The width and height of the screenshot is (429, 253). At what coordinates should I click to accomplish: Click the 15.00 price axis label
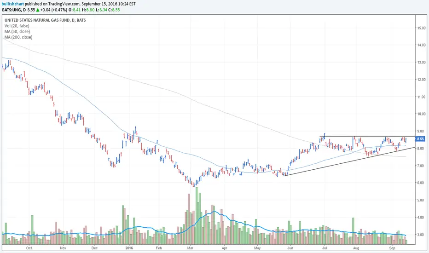coord(421,28)
